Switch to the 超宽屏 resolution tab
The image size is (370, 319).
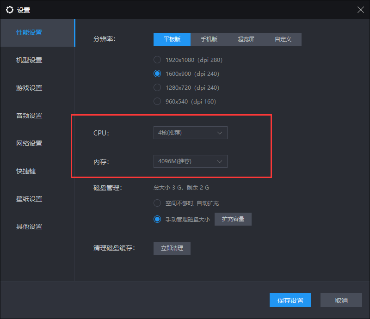tap(246, 39)
